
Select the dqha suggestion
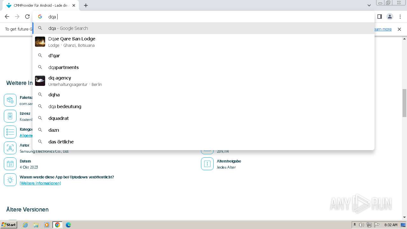click(203, 95)
